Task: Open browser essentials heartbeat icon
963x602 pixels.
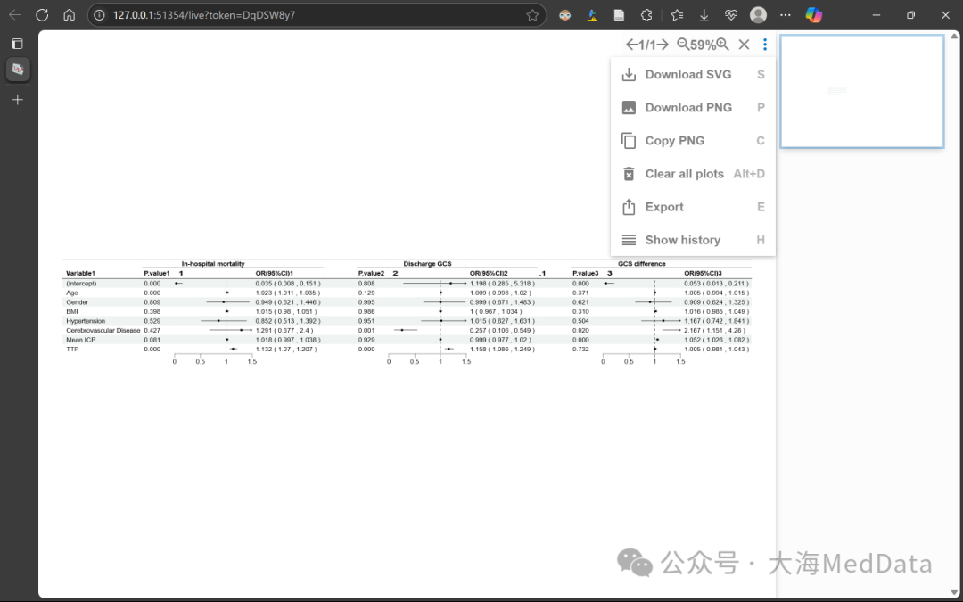Action: [x=731, y=15]
